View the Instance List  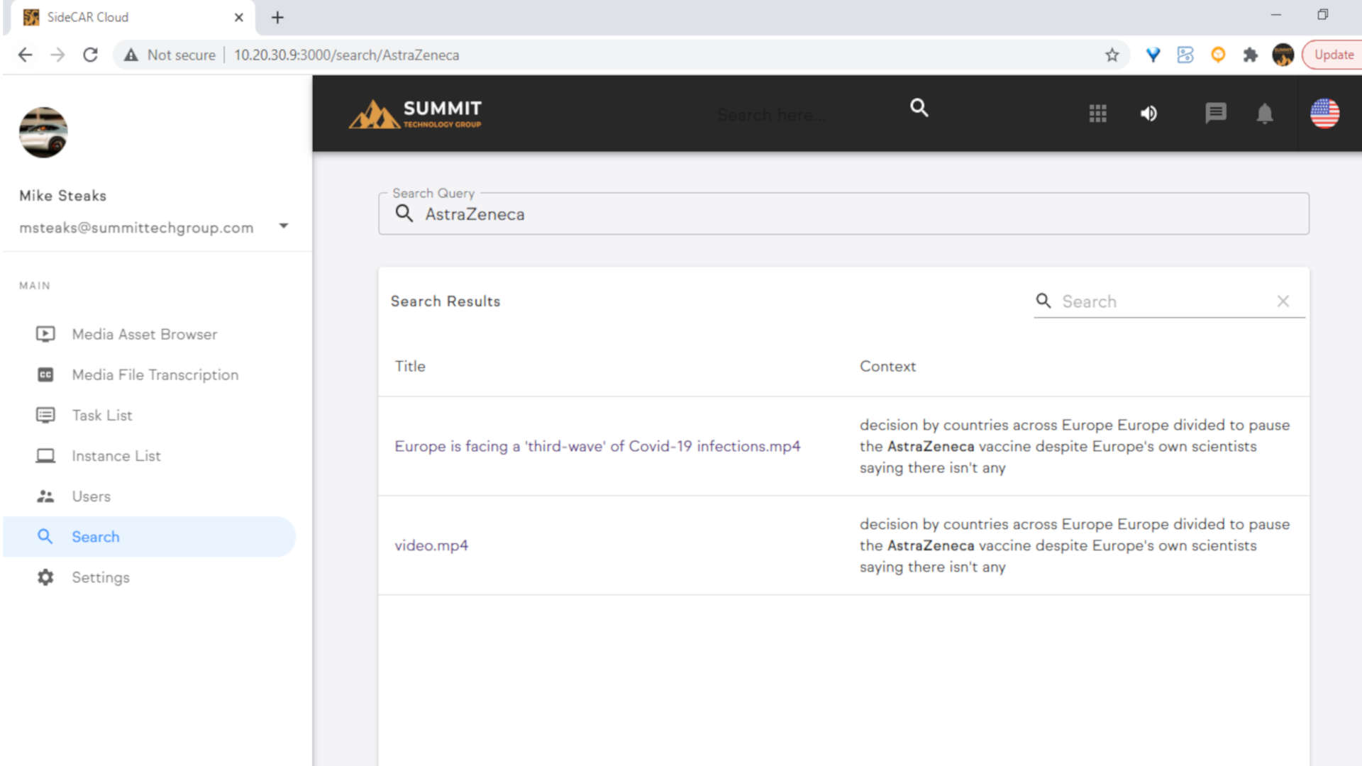point(116,455)
